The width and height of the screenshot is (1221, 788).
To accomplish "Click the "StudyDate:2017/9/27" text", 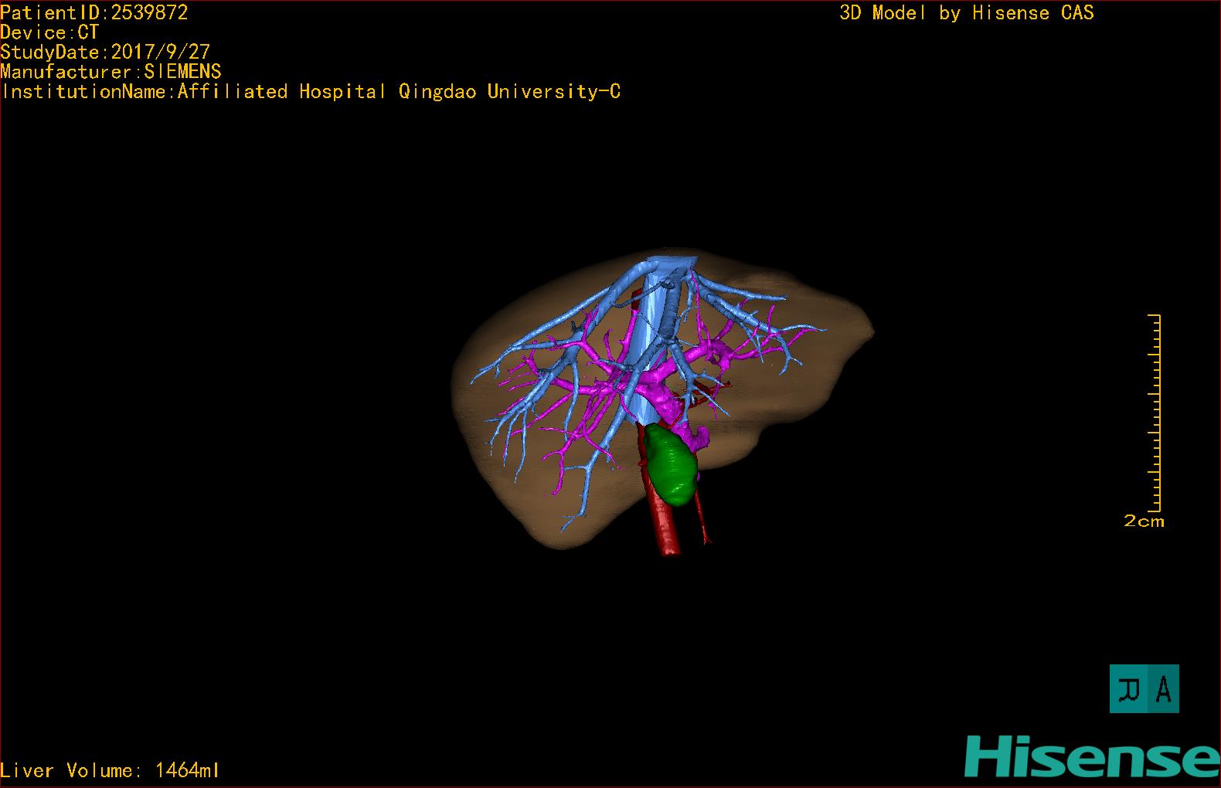I will [105, 52].
